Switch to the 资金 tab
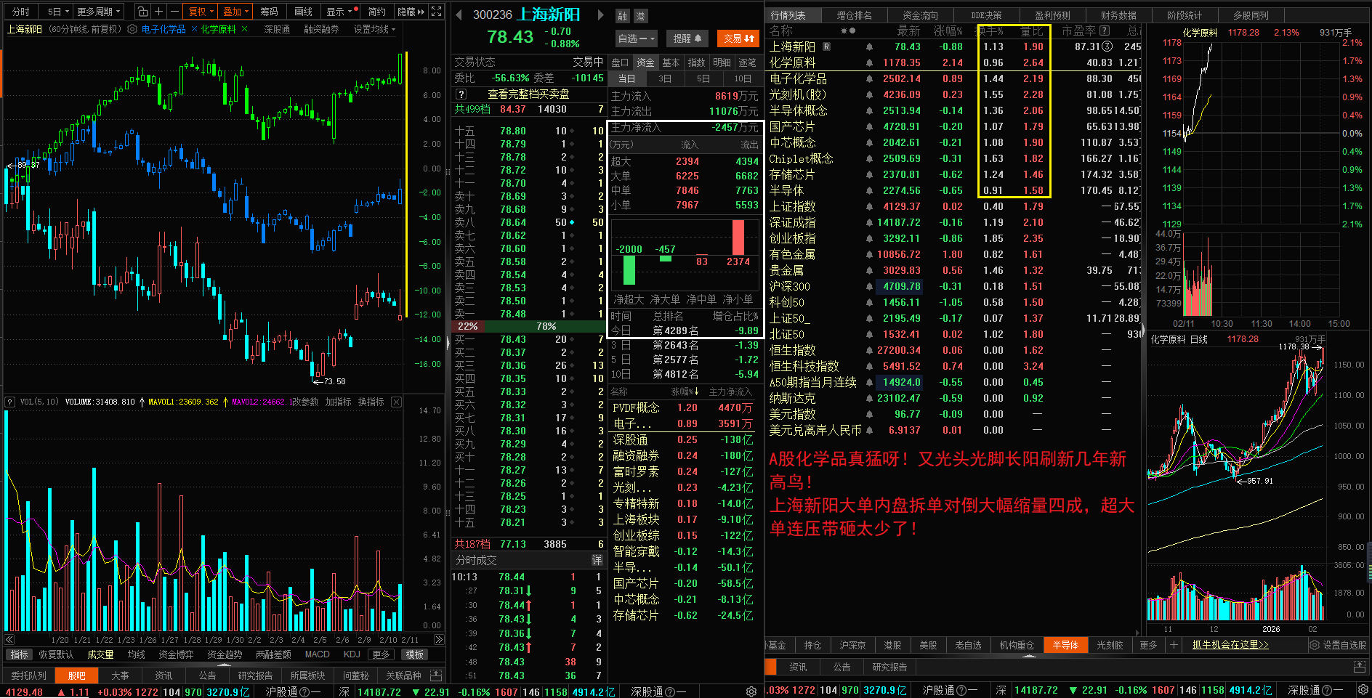Viewport: 1372px width, 698px height. (x=645, y=62)
